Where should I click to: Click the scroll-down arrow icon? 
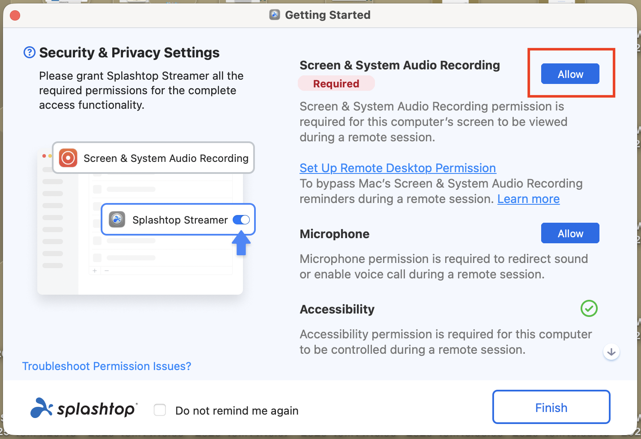tap(611, 352)
